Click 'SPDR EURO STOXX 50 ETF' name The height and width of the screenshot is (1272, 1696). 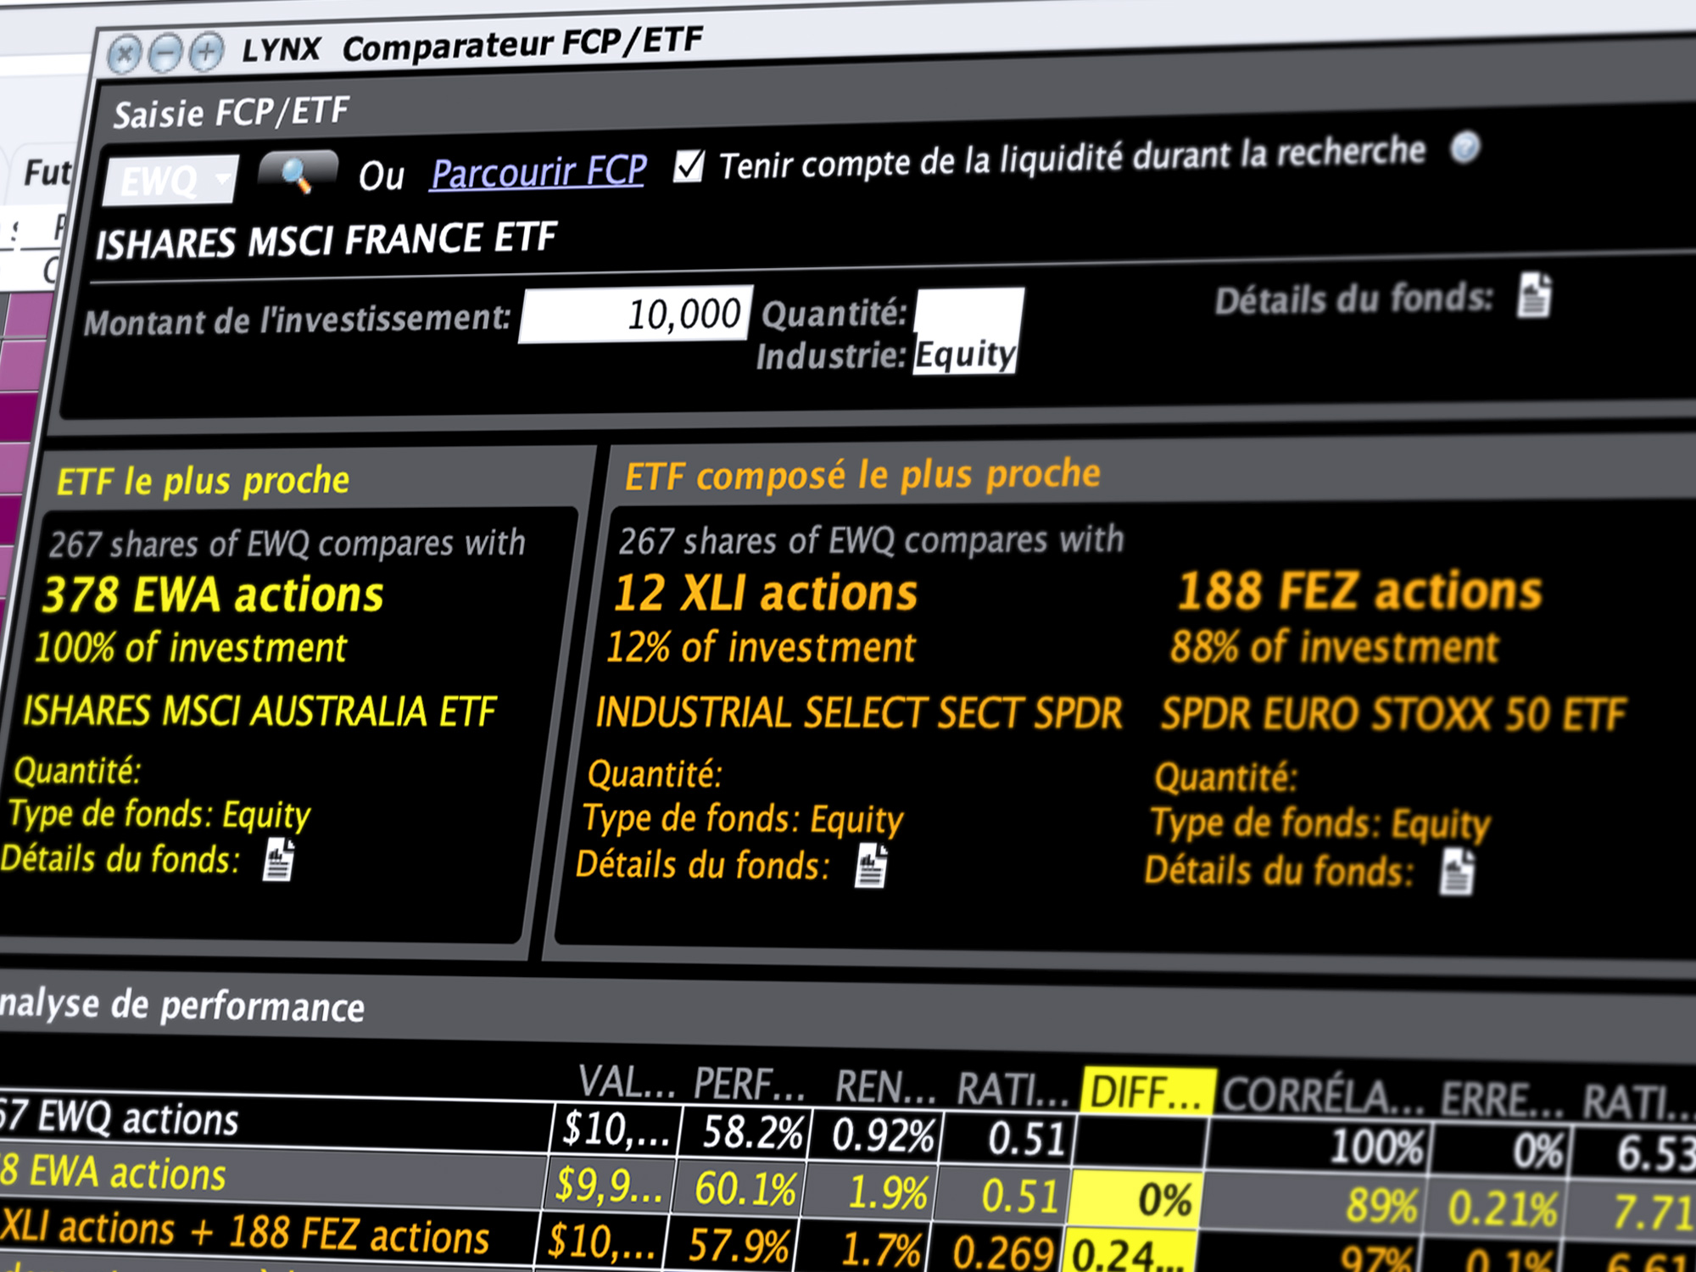click(1394, 713)
